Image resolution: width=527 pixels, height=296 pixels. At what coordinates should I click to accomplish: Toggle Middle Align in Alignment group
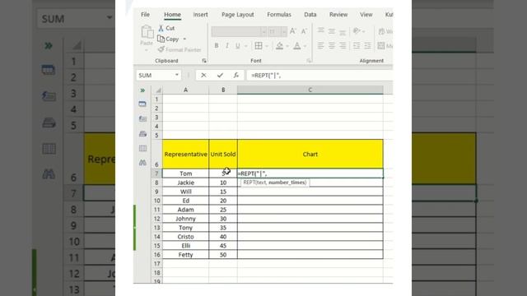click(x=332, y=31)
